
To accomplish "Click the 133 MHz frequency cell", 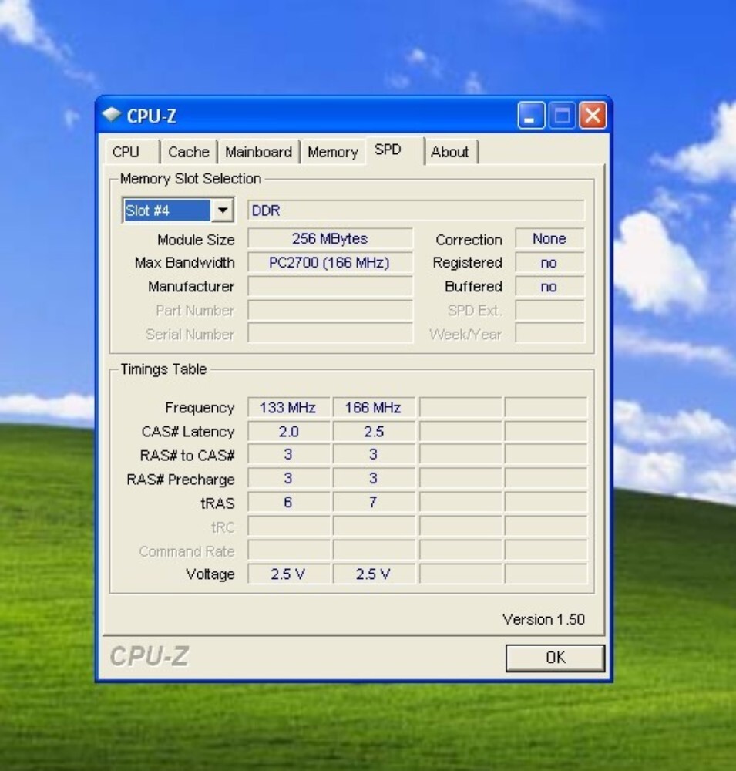I will tap(288, 408).
